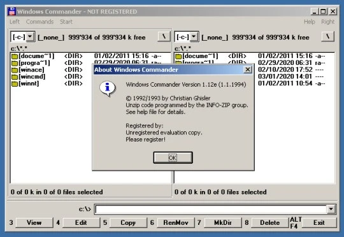Click [winnt] name in left panel
This screenshot has width=344, height=237.
click(29, 83)
